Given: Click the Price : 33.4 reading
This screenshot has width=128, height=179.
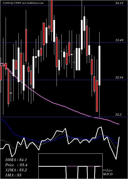Looking at the screenshot, I should click(16, 165).
